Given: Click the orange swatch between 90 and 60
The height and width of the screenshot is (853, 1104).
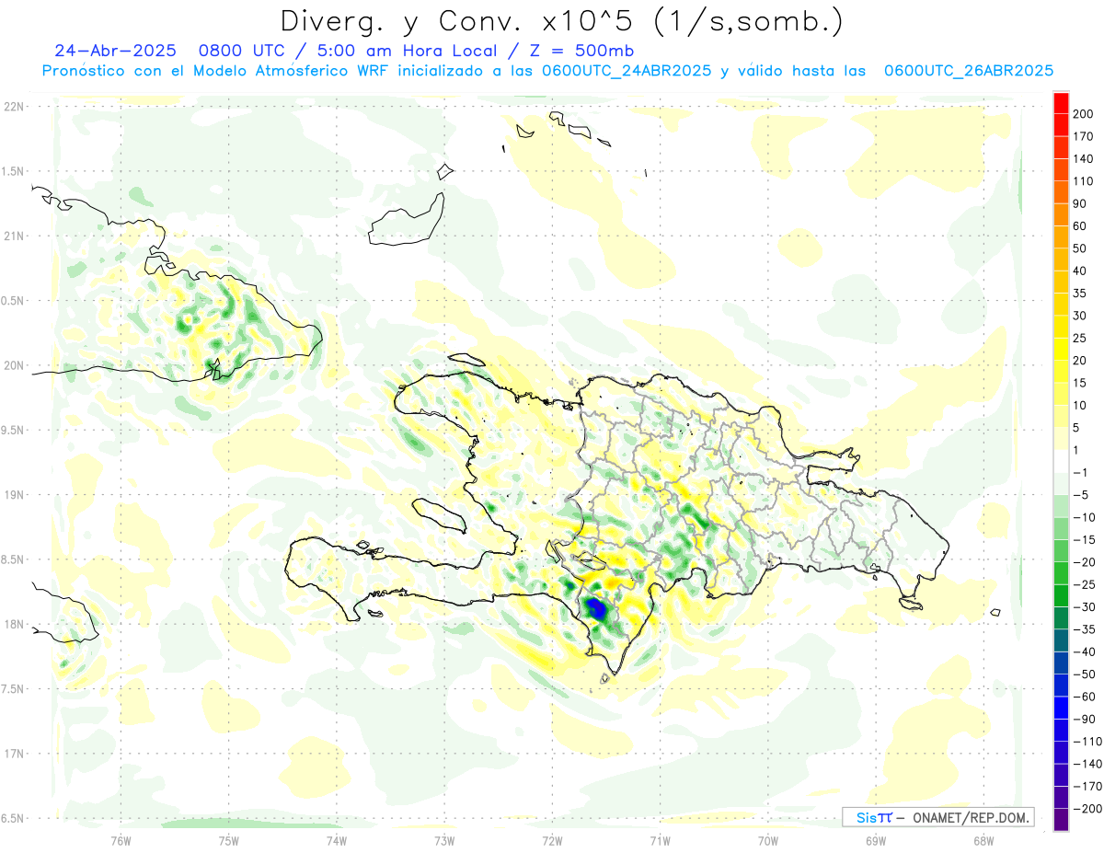Looking at the screenshot, I should 1061,214.
